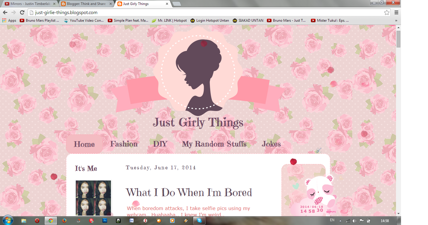Viewport: 428px width, 225px height.
Task: Click the page's vertical scrollbar thumb
Action: (x=398, y=39)
